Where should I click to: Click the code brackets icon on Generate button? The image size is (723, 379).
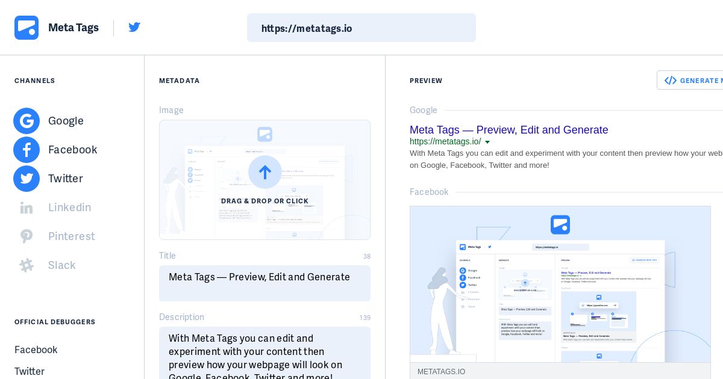(670, 81)
